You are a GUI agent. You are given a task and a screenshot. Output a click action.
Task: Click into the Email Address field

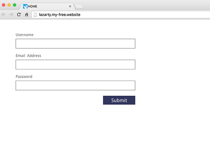tap(75, 64)
